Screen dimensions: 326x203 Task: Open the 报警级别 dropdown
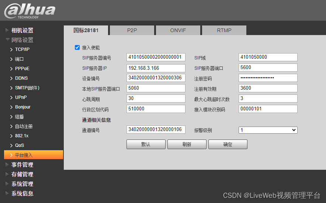click(268, 130)
